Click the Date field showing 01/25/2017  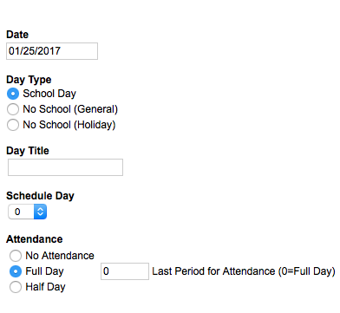click(52, 51)
